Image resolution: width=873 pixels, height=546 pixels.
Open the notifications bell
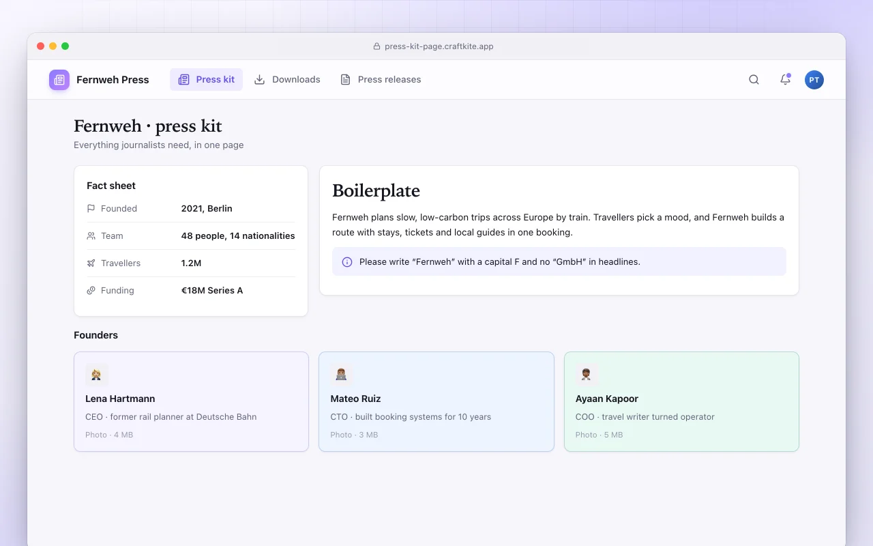tap(785, 80)
